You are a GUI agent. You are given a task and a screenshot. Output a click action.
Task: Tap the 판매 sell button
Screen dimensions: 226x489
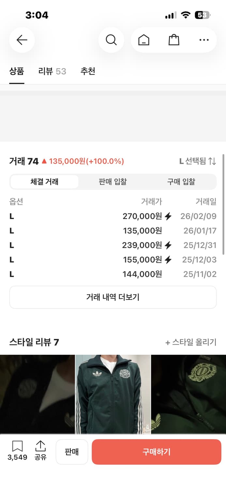72,452
